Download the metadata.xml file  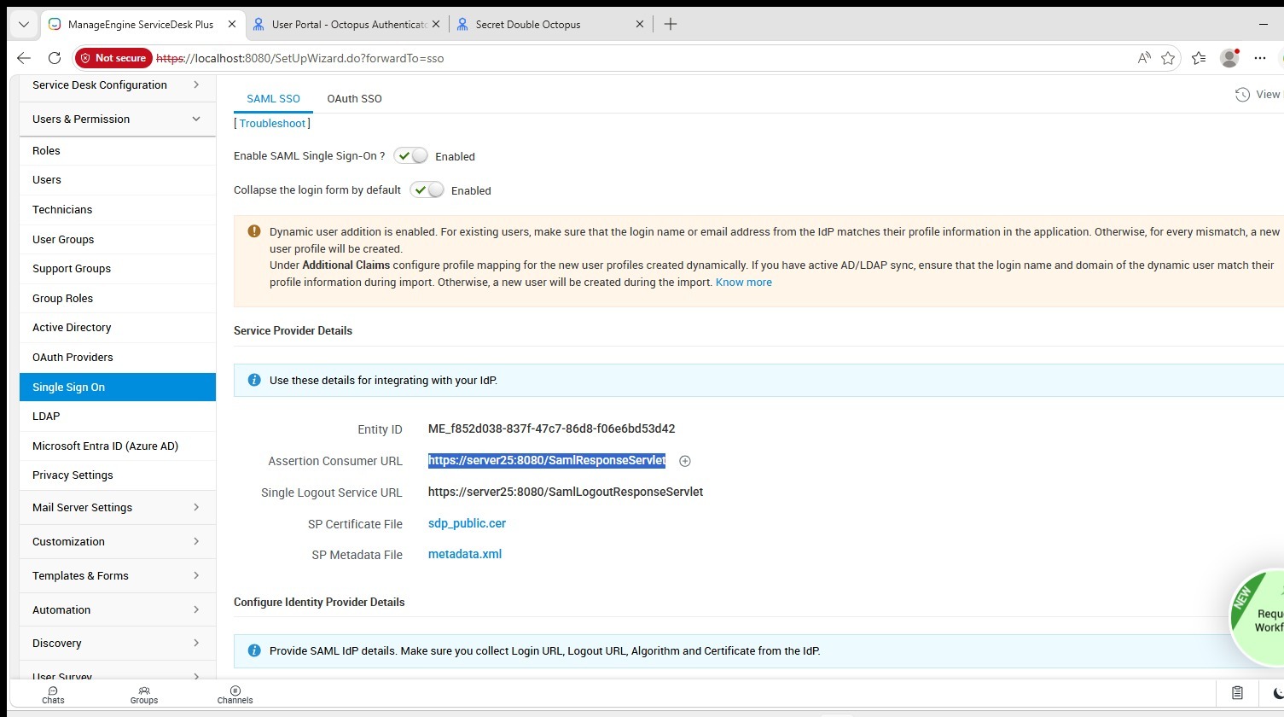coord(465,554)
